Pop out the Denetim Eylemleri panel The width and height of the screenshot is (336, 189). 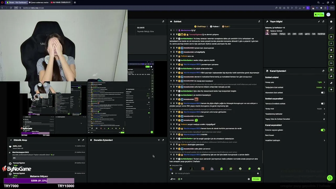coord(163,140)
